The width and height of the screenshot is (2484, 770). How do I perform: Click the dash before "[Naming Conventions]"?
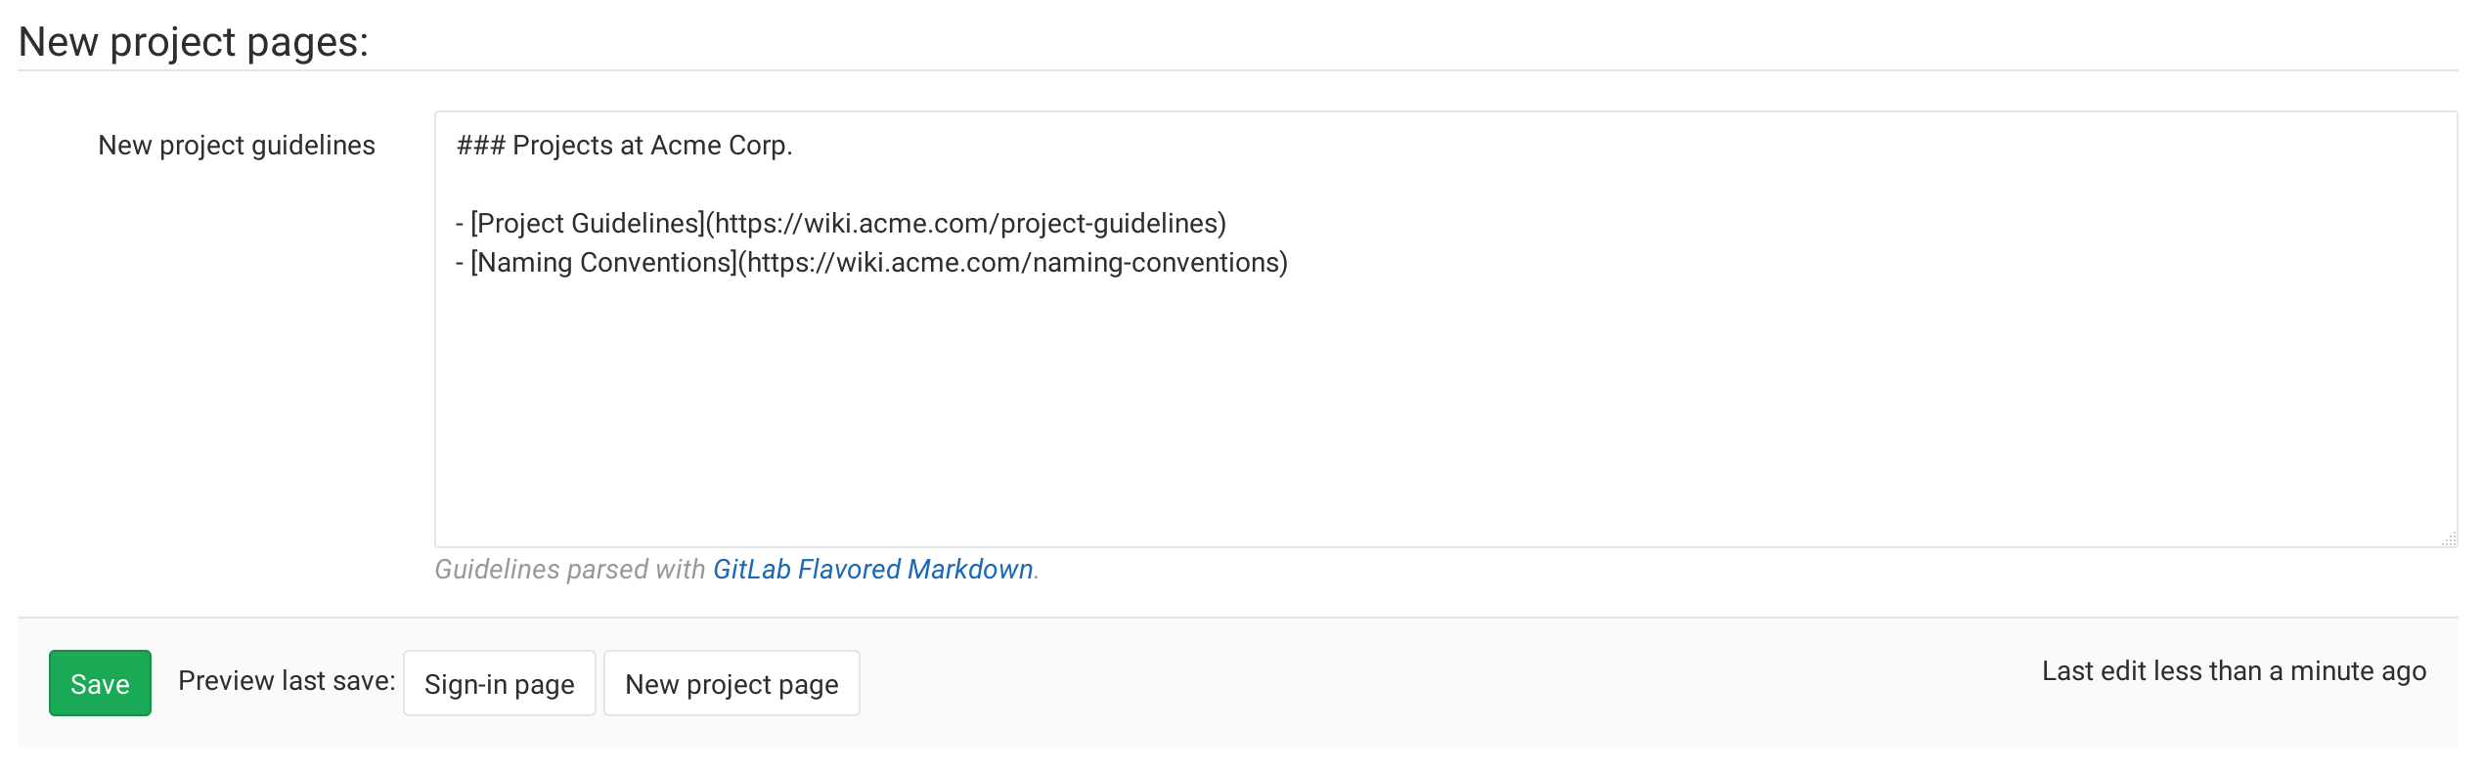click(x=460, y=263)
